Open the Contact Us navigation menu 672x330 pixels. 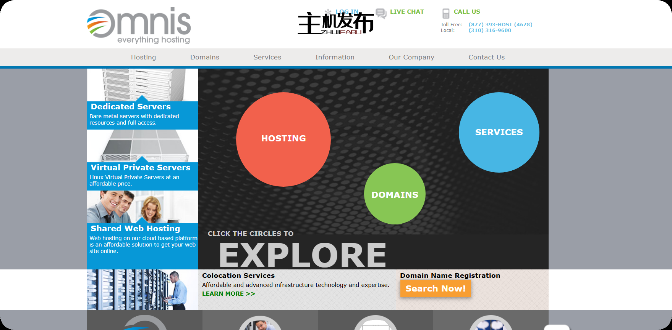[x=487, y=57]
